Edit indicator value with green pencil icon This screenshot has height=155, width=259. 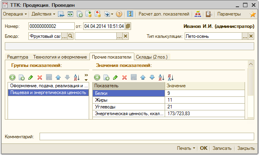pos(115,77)
